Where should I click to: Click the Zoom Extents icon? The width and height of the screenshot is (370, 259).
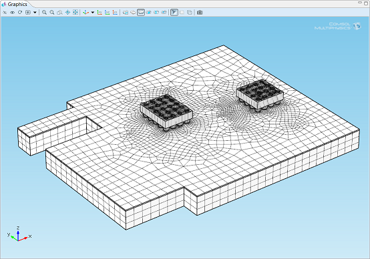75,13
